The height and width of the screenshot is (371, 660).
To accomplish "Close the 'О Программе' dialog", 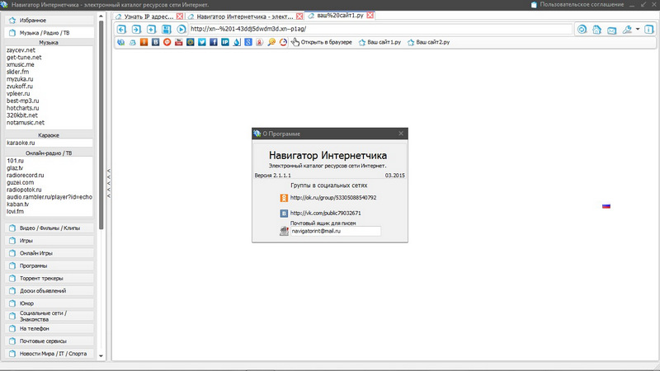I will pyautogui.click(x=401, y=134).
